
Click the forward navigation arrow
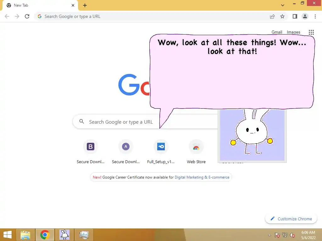pyautogui.click(x=17, y=16)
